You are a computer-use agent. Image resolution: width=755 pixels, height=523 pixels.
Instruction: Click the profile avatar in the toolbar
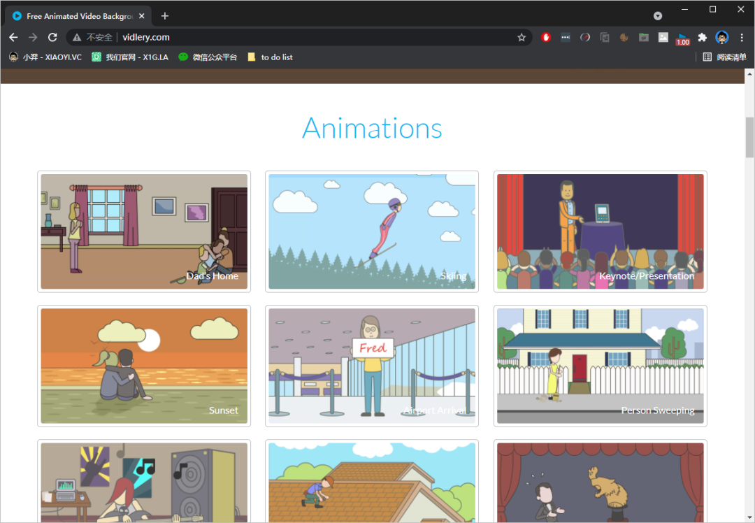point(722,37)
